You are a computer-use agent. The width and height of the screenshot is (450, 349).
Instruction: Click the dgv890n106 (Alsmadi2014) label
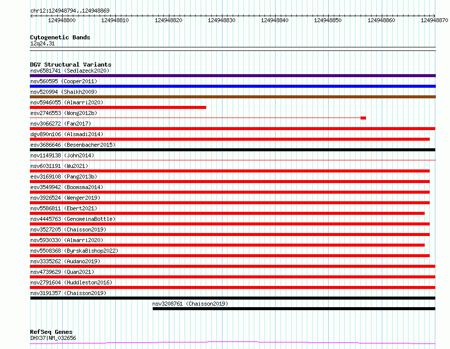[x=67, y=134]
